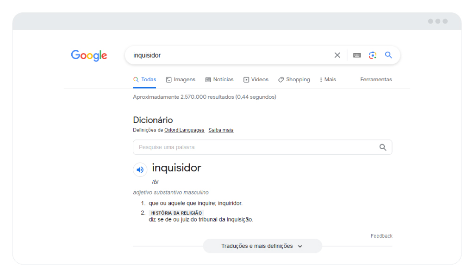Click the results count text

click(204, 97)
